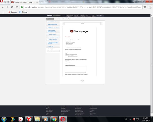Screen dimensions: 153x122
Task: Click the text field next to 'Другое'
Action: (73, 57)
